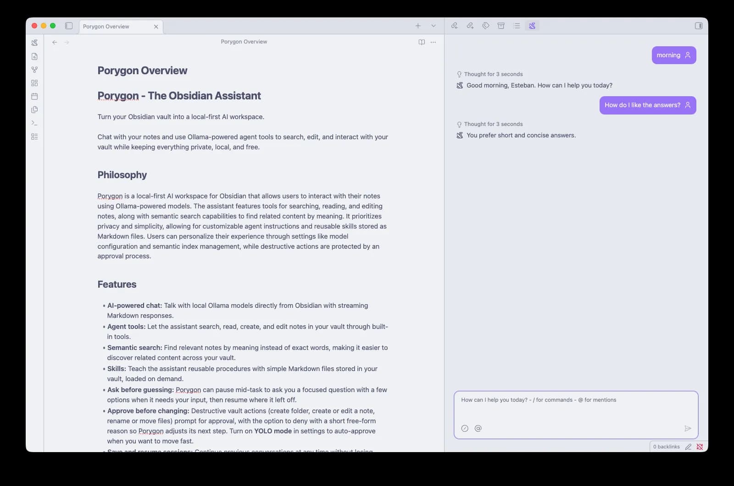Click the user icon beside 'How do I like the answers?'
The height and width of the screenshot is (486, 734).
pos(688,105)
